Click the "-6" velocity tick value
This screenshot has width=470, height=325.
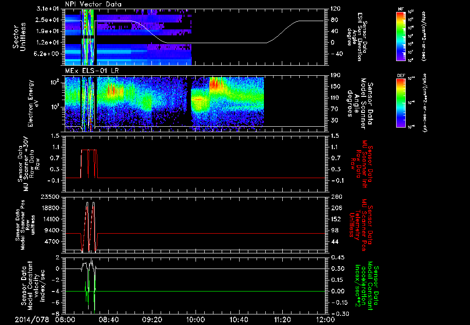point(55,303)
